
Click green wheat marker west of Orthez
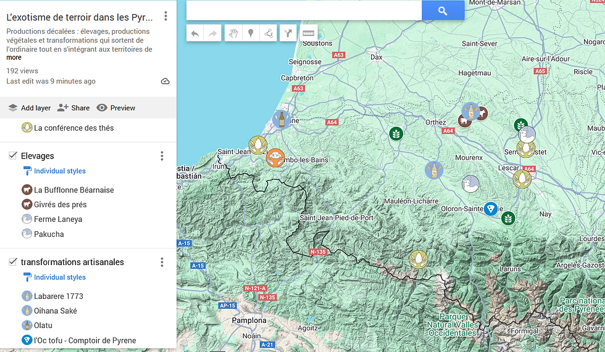tap(396, 134)
